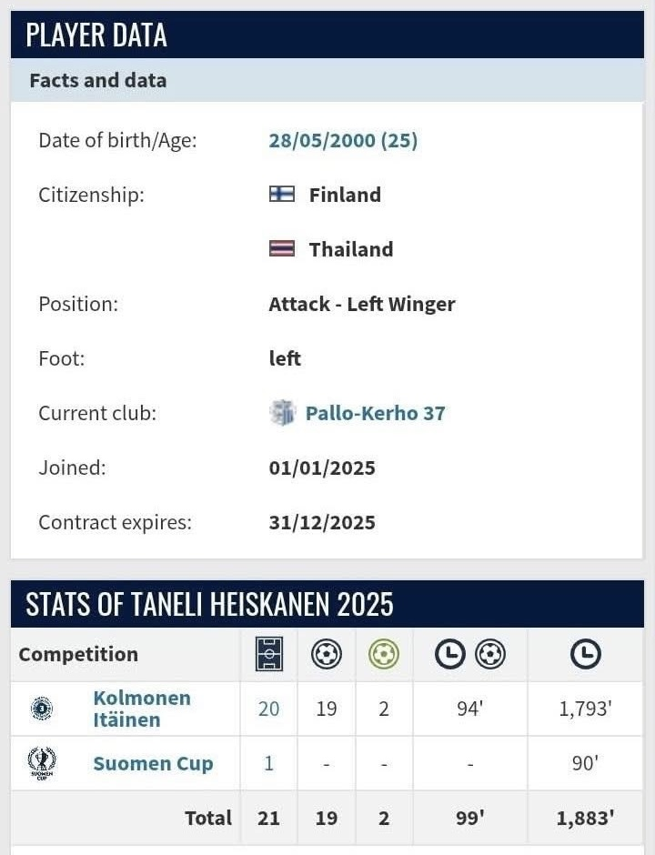The width and height of the screenshot is (655, 855).
Task: Click the Kolmonen league logo
Action: (42, 709)
